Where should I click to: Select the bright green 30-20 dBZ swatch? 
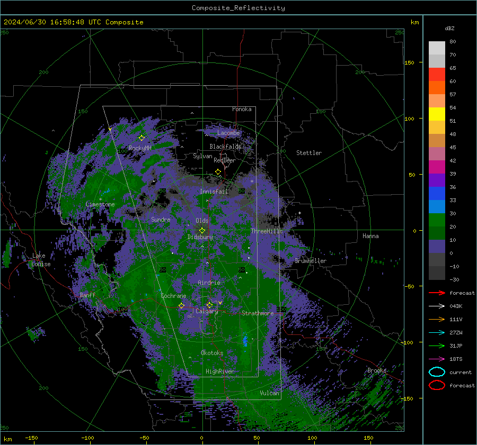click(x=437, y=220)
